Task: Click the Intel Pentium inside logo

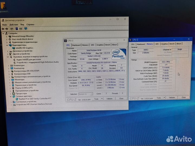Action: [119, 54]
